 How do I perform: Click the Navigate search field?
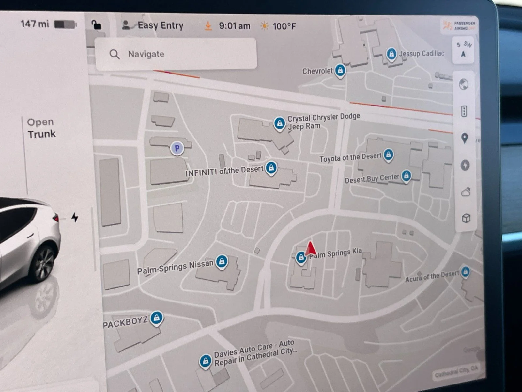(x=176, y=54)
